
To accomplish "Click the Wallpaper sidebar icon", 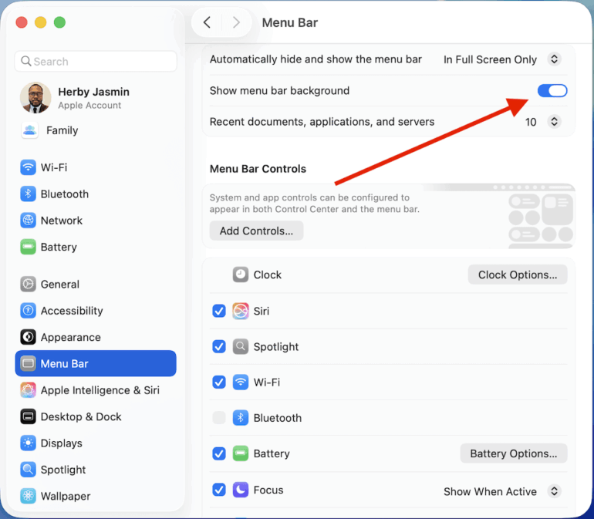I will tap(28, 497).
